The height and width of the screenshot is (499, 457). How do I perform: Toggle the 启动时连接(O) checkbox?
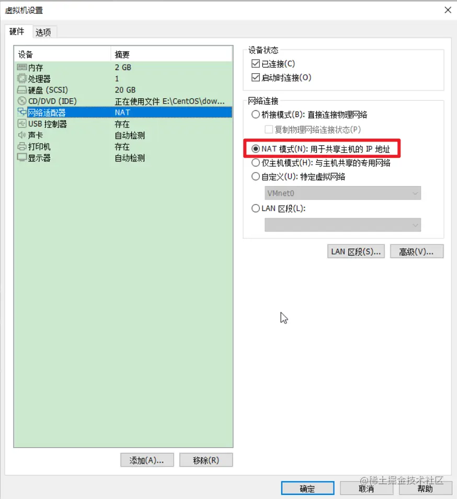[x=255, y=77]
